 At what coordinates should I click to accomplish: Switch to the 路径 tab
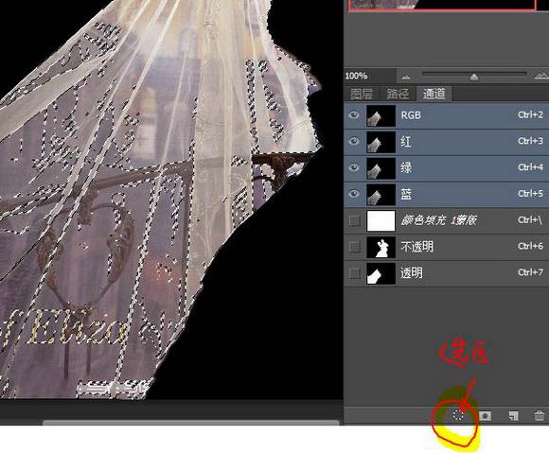tap(398, 94)
